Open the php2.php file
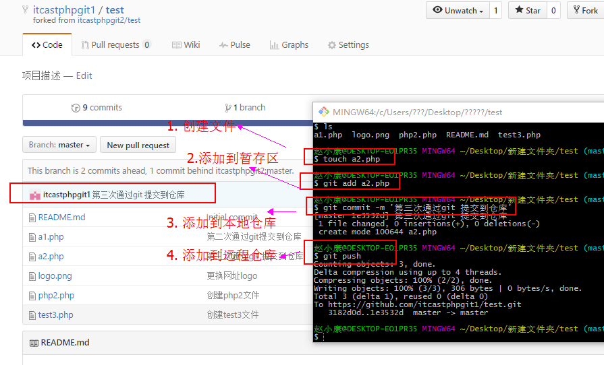This screenshot has height=365, width=604. pos(56,296)
